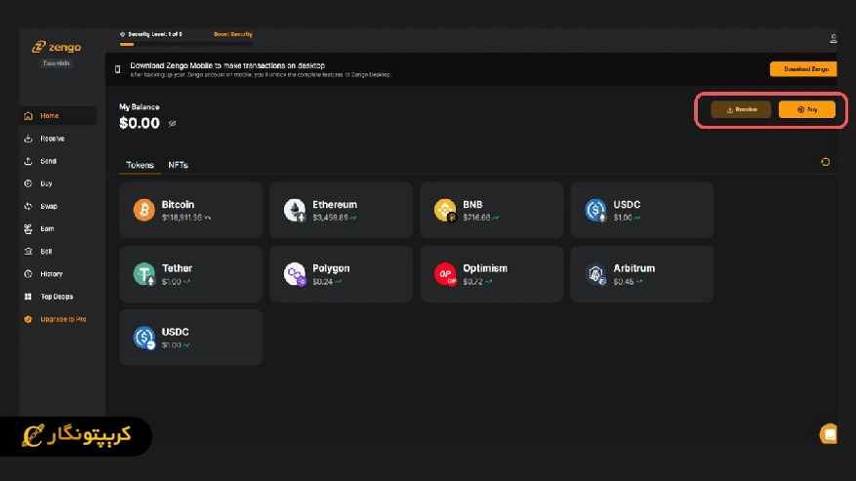This screenshot has height=481, width=856.
Task: Click the orange Buy button
Action: (807, 109)
